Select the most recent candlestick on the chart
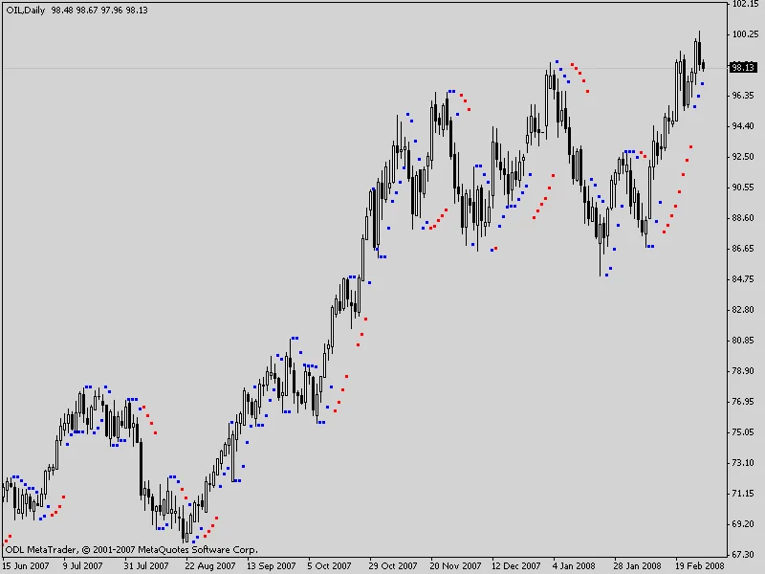The image size is (765, 574). (x=704, y=65)
